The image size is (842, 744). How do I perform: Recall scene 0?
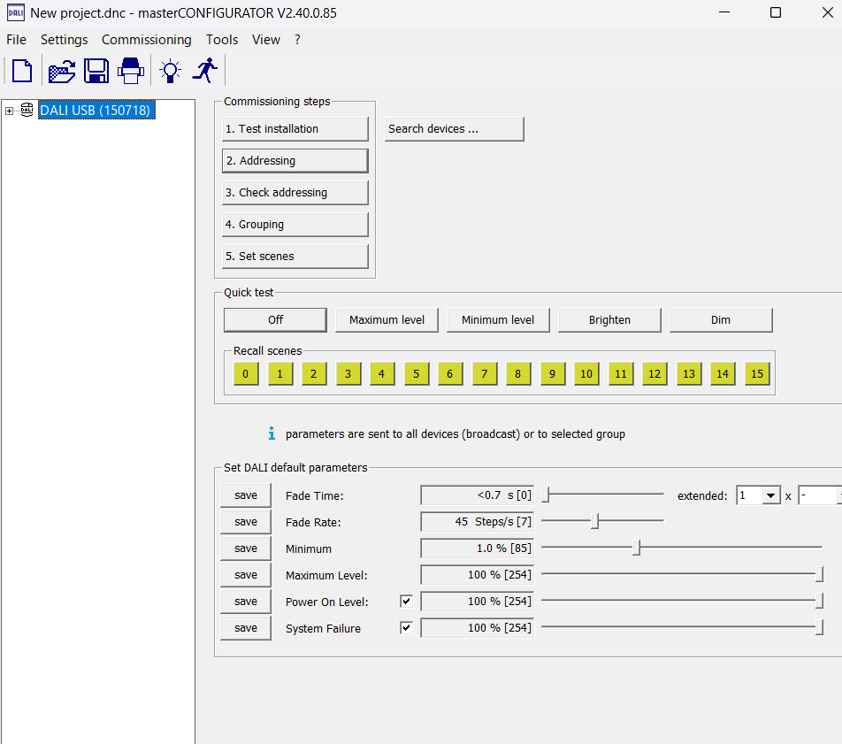tap(246, 374)
